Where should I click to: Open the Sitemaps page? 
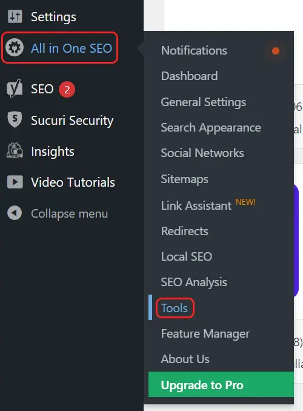tap(184, 179)
